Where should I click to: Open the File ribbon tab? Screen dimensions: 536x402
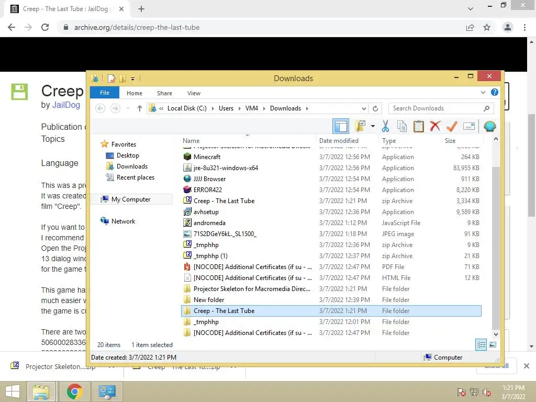tap(105, 93)
